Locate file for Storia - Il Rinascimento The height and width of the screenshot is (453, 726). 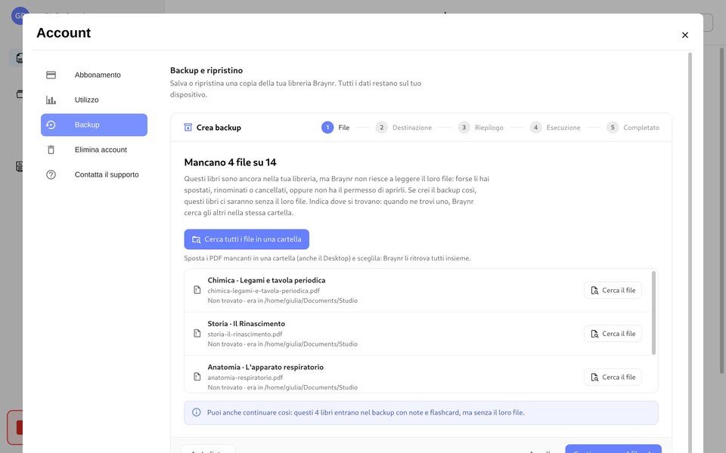(x=613, y=334)
